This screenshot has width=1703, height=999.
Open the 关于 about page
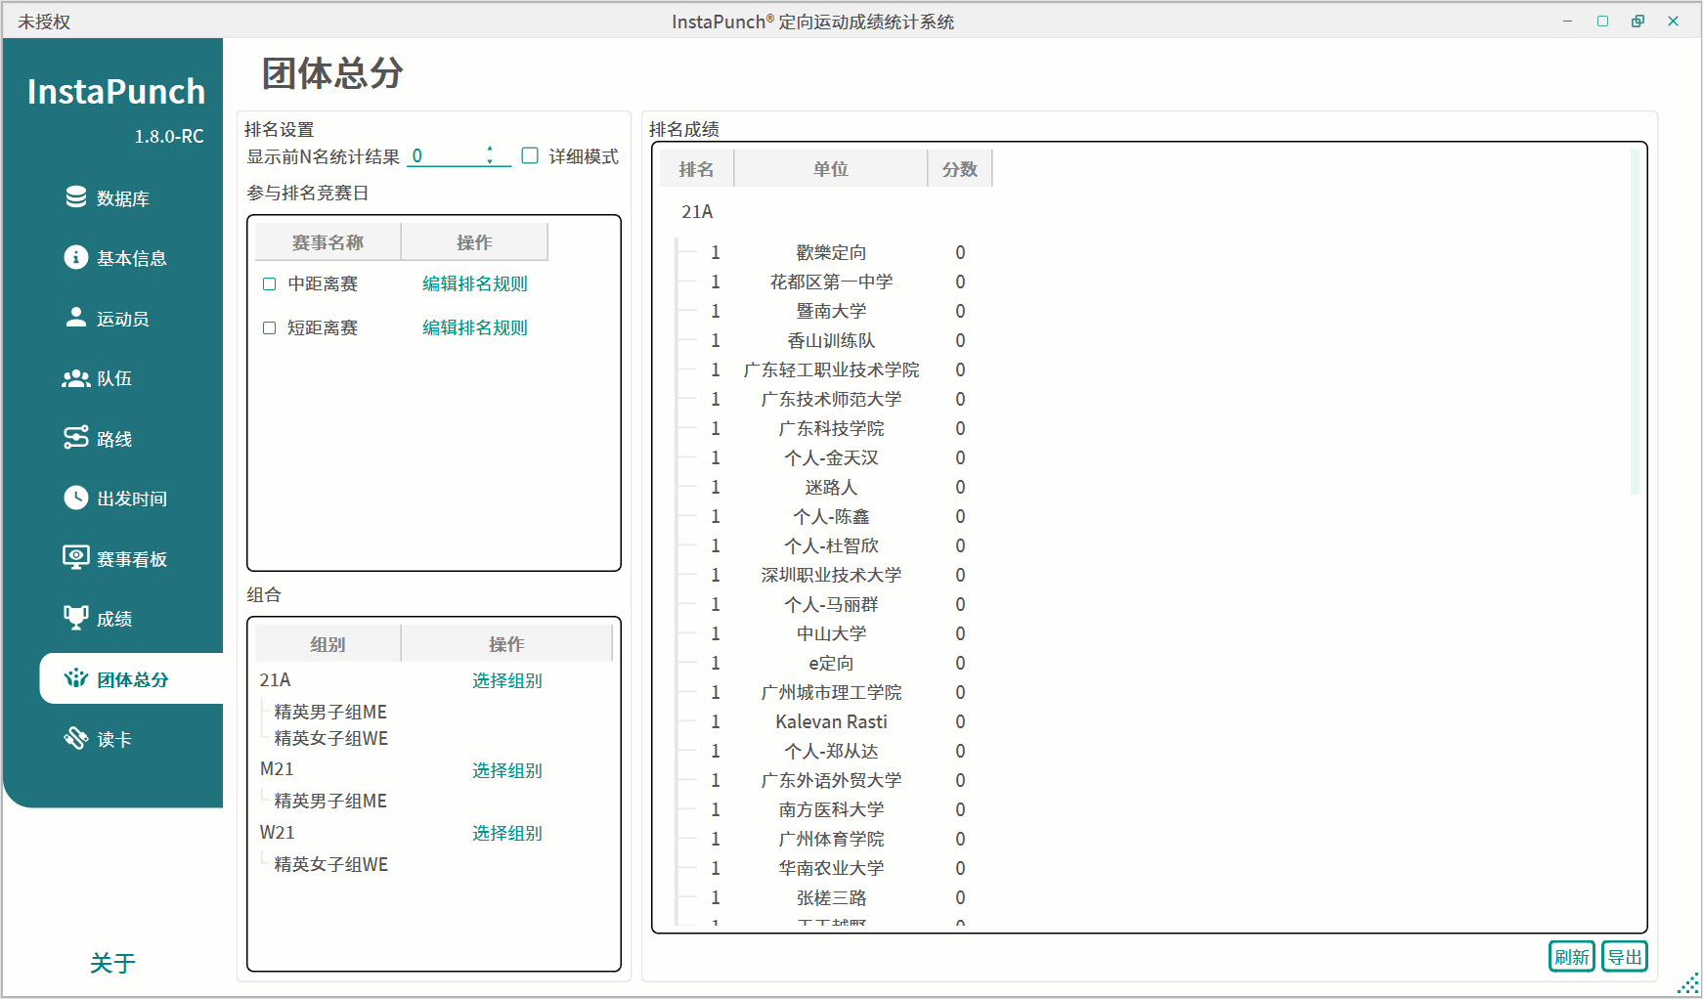[112, 963]
